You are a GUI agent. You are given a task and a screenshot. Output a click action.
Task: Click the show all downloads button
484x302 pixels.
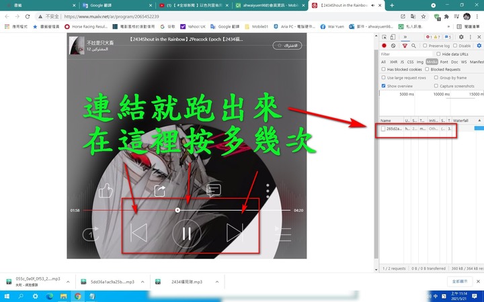tap(460, 281)
